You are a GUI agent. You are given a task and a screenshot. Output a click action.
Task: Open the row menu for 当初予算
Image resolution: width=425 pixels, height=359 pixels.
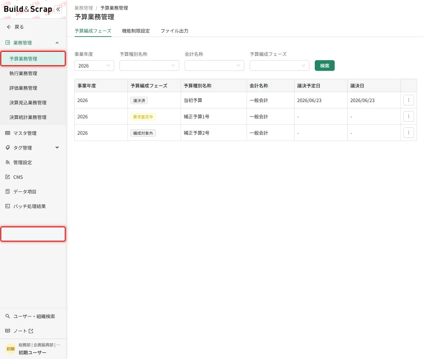(x=409, y=100)
